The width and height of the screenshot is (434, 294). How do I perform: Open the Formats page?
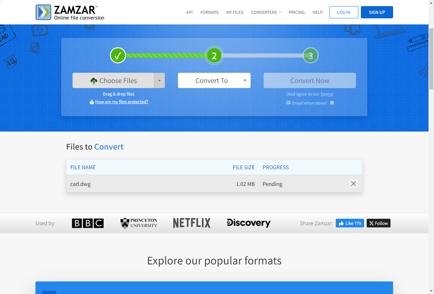(x=209, y=12)
